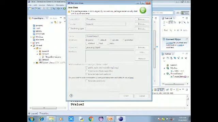Open Internet Explorer from the taskbar
The image size is (218, 122).
pyautogui.click(x=42, y=119)
